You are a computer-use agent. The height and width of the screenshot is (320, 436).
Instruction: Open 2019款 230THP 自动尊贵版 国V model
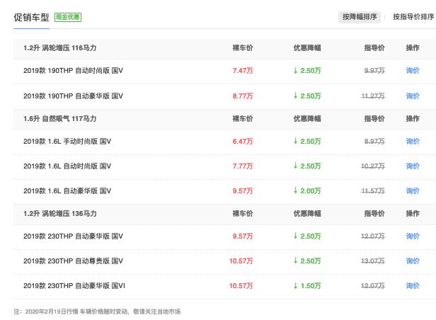point(73,261)
